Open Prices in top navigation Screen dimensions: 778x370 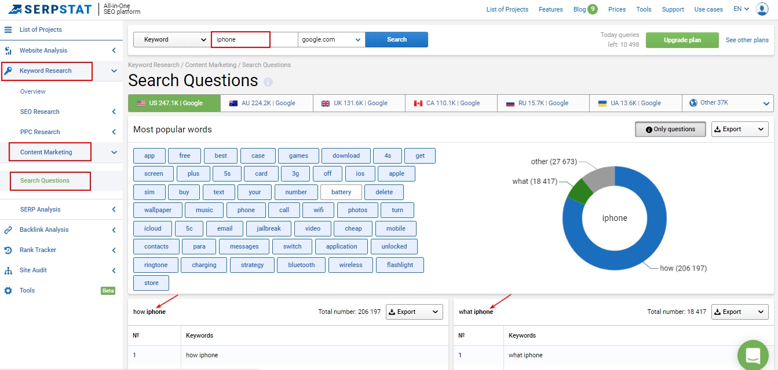pos(617,9)
